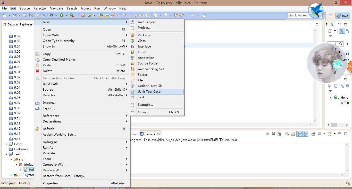
Task: Click the Delete red X menu icon
Action: pos(37,71)
